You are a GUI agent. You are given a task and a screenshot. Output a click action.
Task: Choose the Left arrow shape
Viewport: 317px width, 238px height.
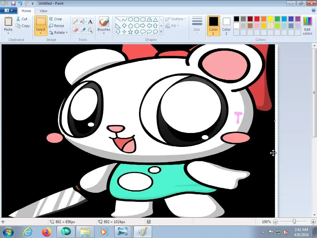click(149, 26)
